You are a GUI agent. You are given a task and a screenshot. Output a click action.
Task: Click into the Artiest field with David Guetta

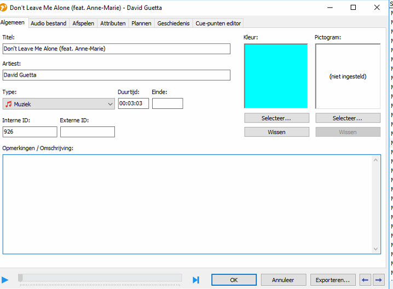(117, 75)
